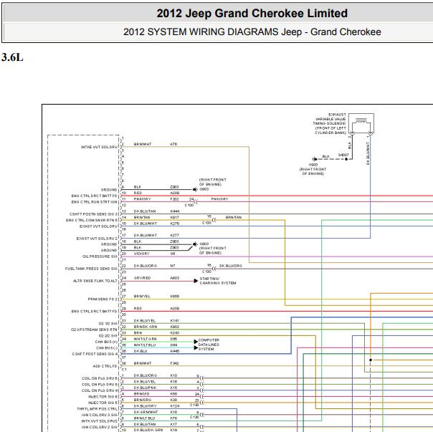433x432 pixels.
Task: Click the 'K141' circuit code
Action: 175,320
